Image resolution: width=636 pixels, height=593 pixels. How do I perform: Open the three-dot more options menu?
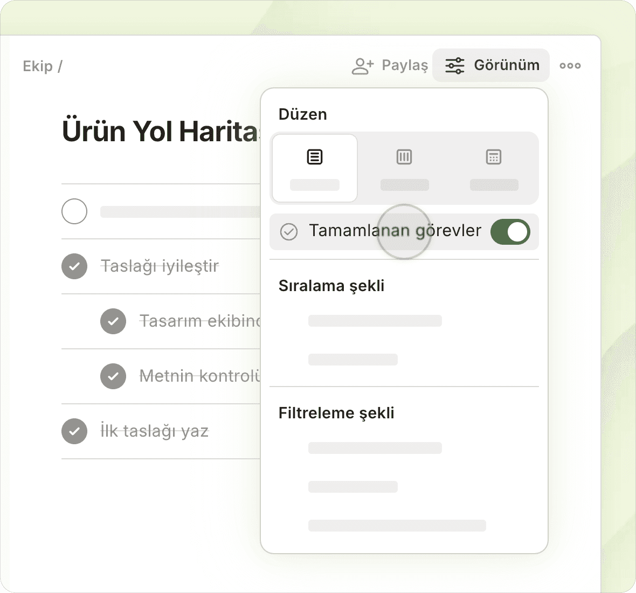pyautogui.click(x=570, y=66)
